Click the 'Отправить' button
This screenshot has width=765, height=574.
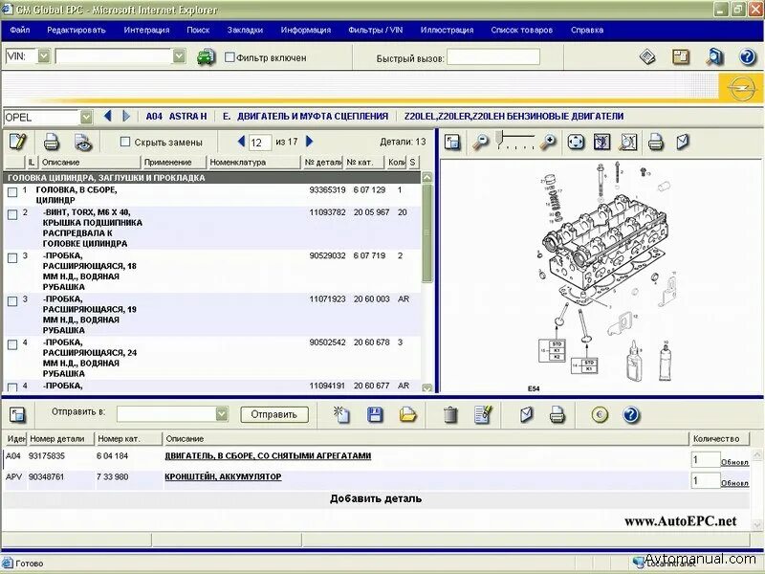point(274,414)
